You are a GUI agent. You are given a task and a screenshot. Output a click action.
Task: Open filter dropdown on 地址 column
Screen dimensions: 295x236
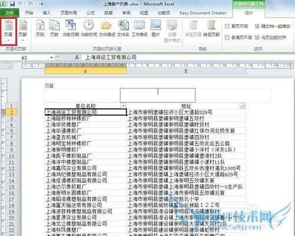[242, 106]
